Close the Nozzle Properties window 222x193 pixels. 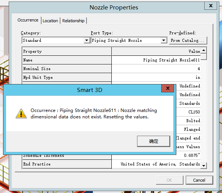click(x=211, y=6)
